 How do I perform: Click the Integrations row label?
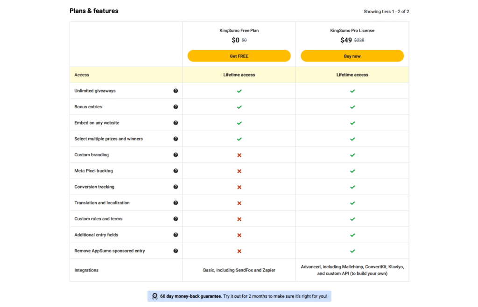(x=86, y=270)
